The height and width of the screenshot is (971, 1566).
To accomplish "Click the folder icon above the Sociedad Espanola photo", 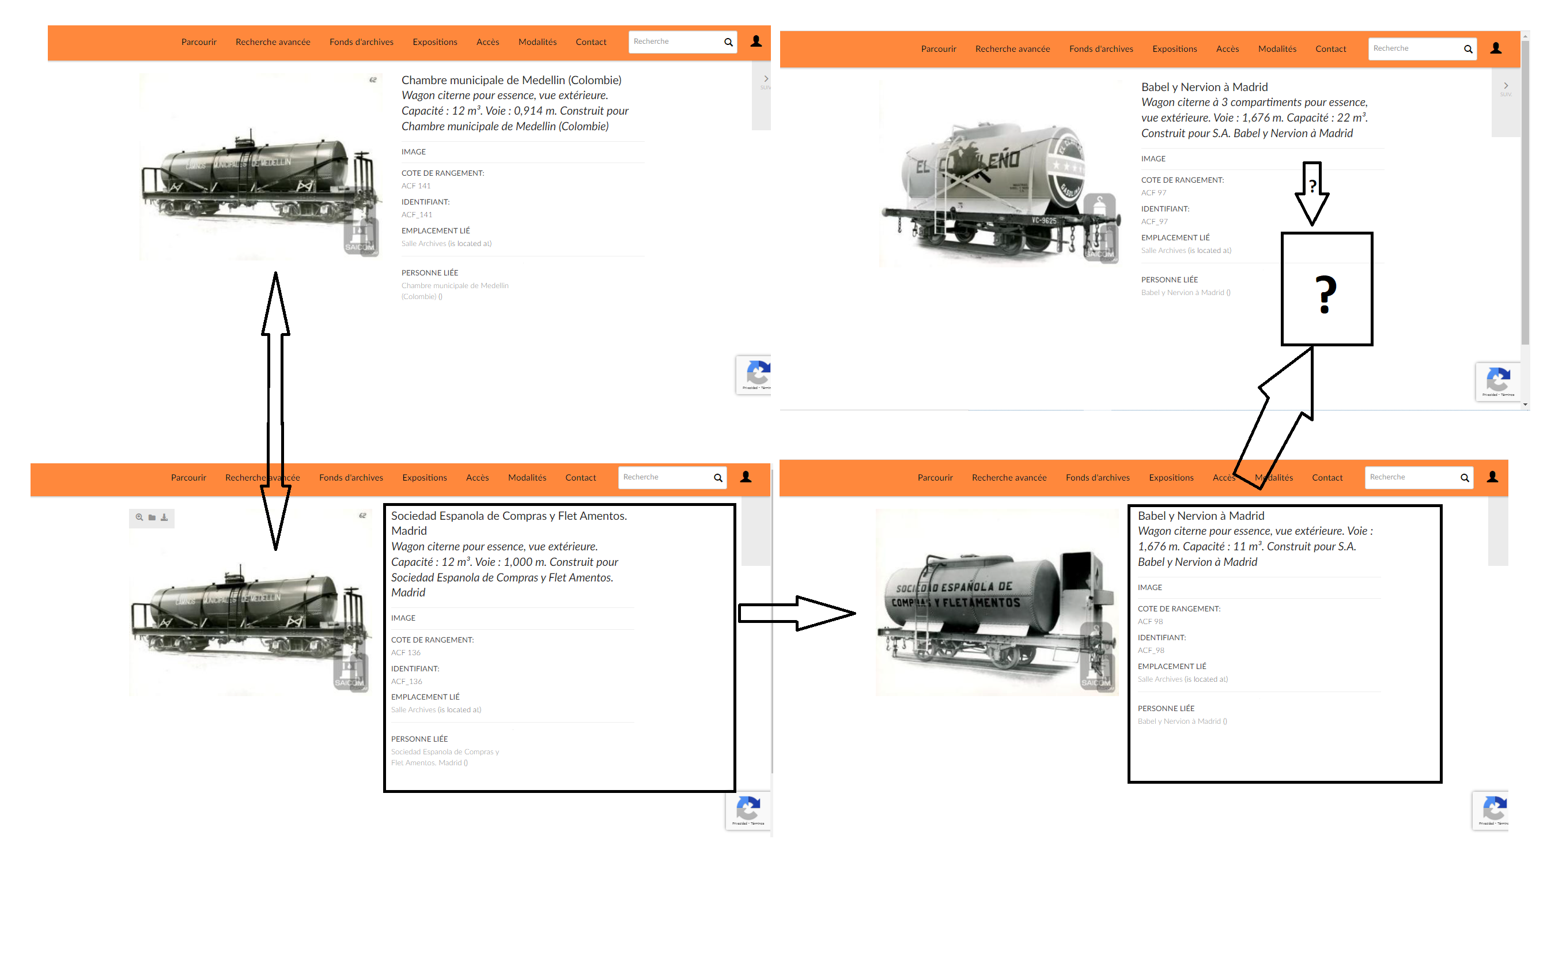I will coord(152,517).
